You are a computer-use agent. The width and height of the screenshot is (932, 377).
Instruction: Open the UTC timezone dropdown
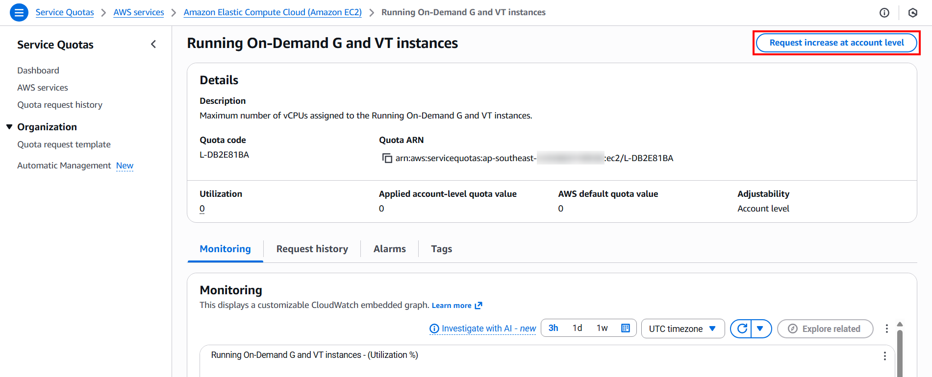tap(682, 329)
